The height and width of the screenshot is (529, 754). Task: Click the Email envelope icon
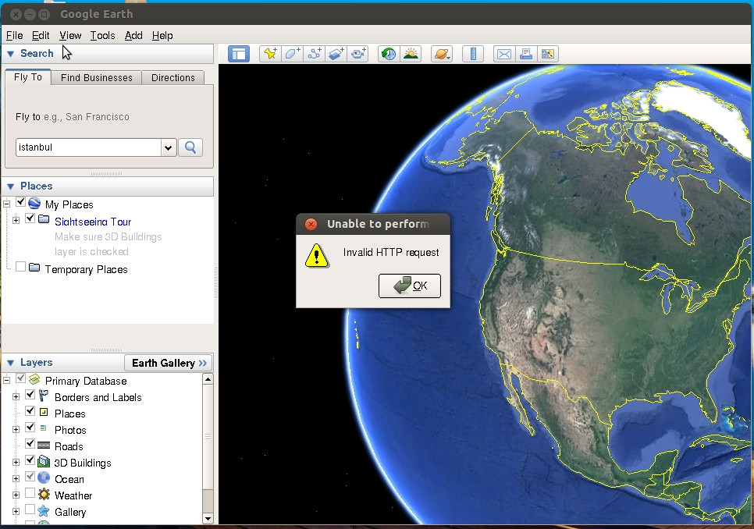503,54
